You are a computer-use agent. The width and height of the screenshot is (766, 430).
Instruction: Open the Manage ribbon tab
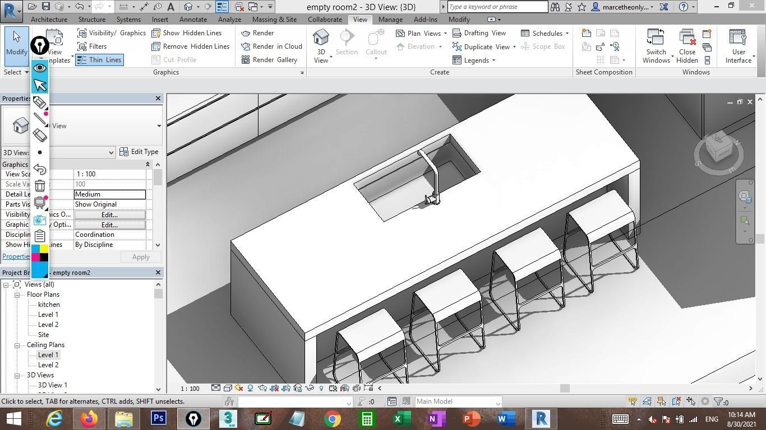(390, 19)
